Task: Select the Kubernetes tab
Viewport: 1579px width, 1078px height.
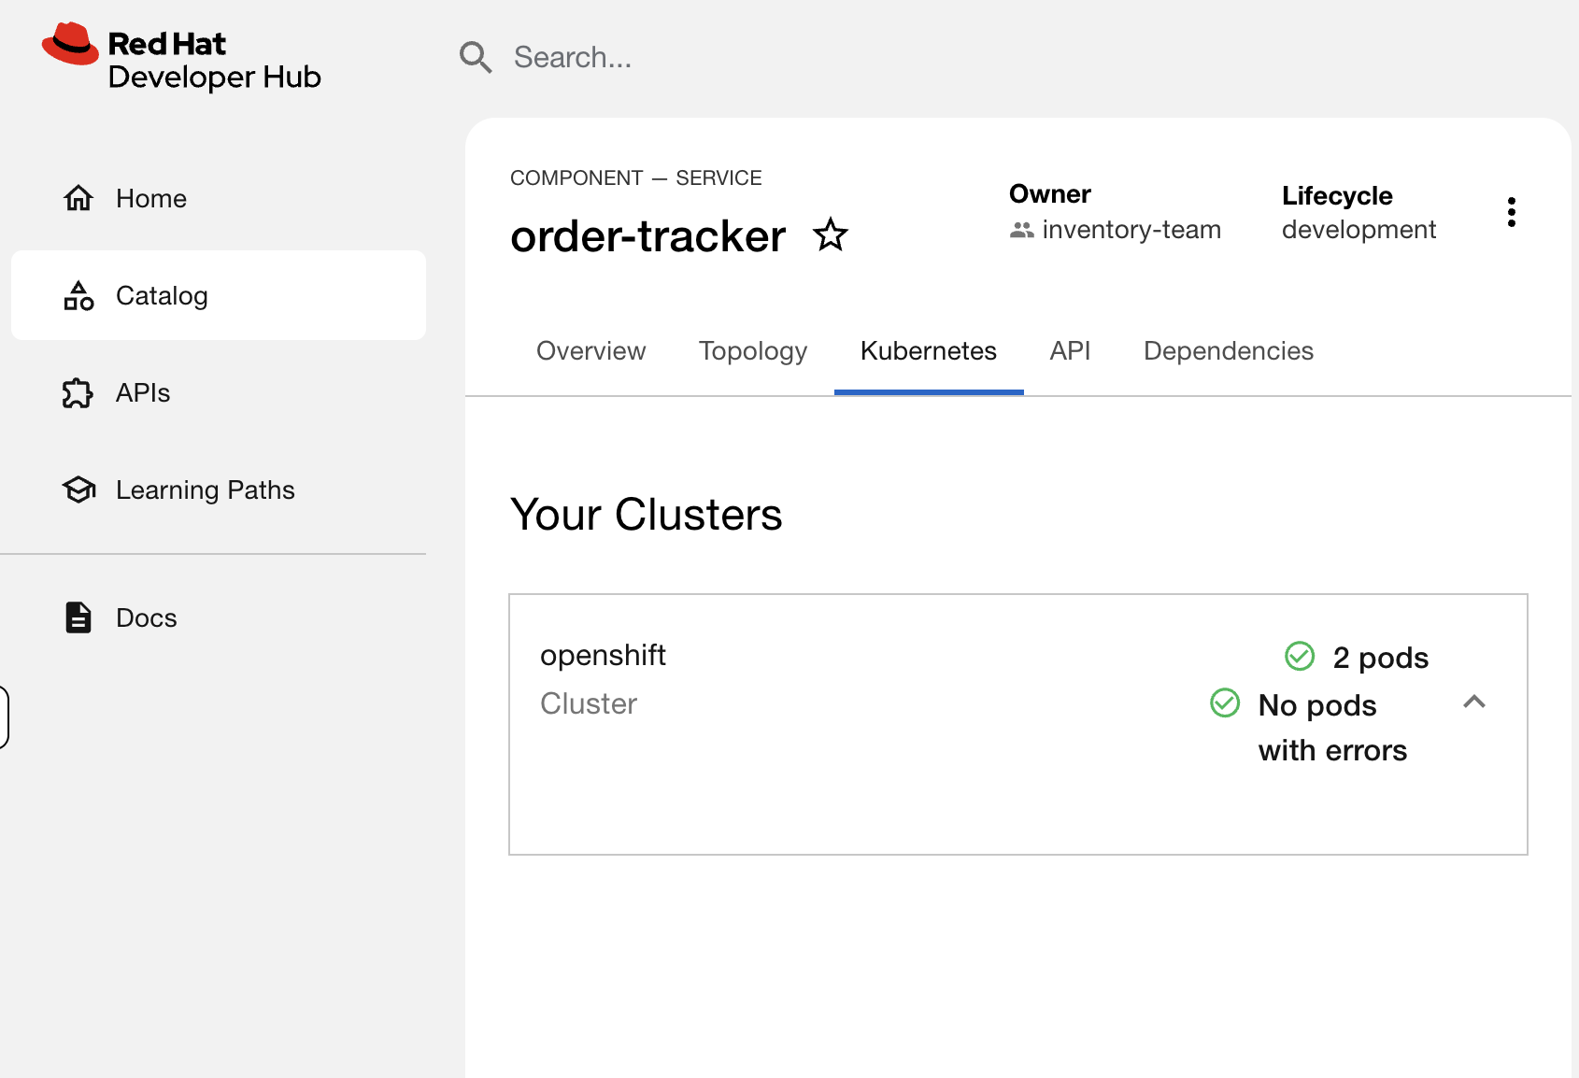Action: [929, 351]
